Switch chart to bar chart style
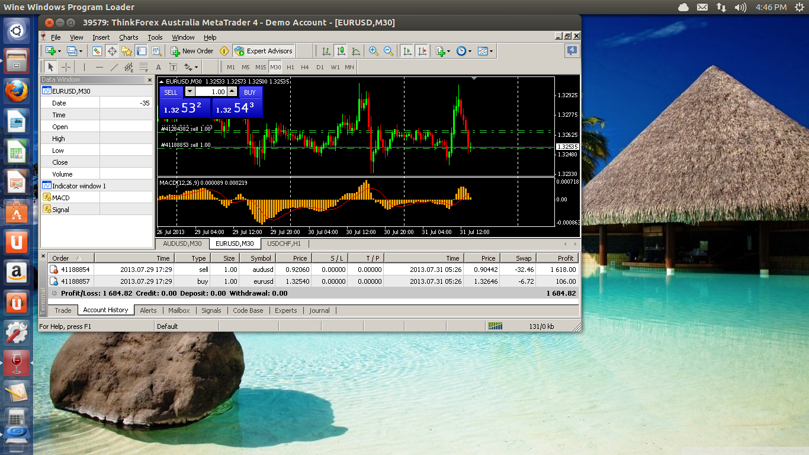Screen dimensions: 809x455 click(x=326, y=51)
